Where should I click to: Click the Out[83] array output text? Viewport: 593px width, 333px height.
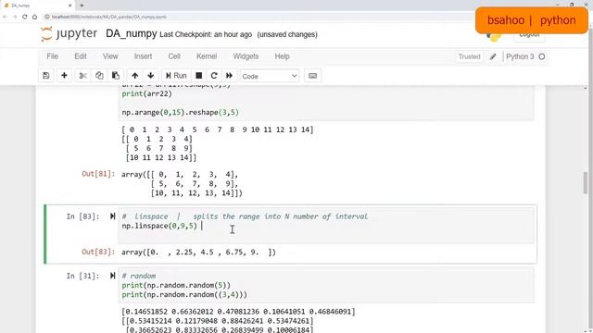[x=198, y=253]
